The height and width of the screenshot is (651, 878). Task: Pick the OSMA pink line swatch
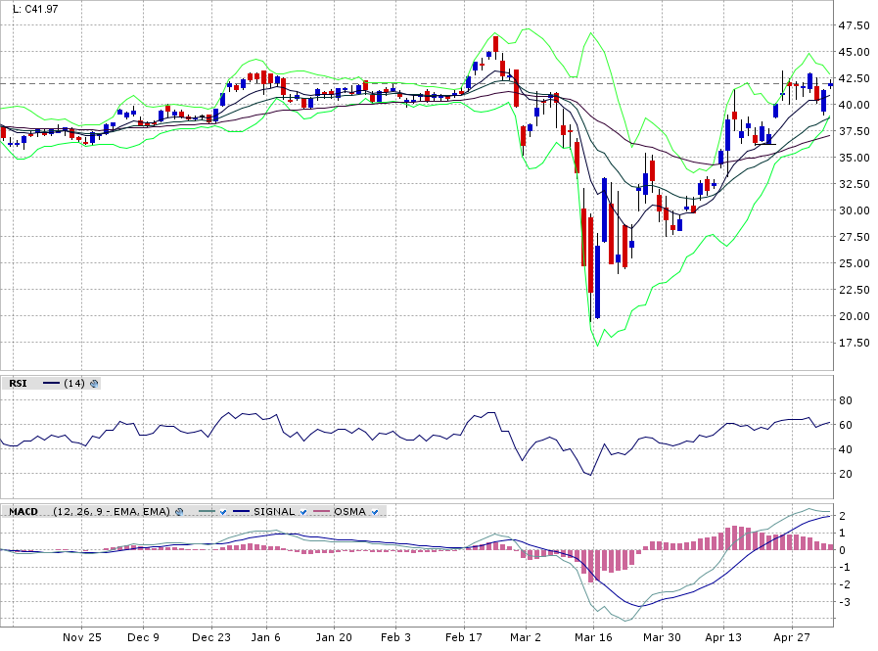[x=321, y=511]
